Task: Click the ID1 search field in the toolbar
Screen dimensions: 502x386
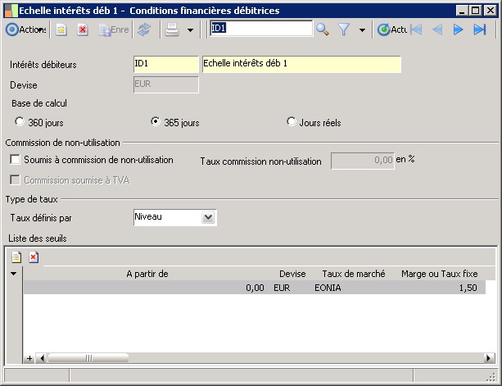Action: click(x=261, y=28)
